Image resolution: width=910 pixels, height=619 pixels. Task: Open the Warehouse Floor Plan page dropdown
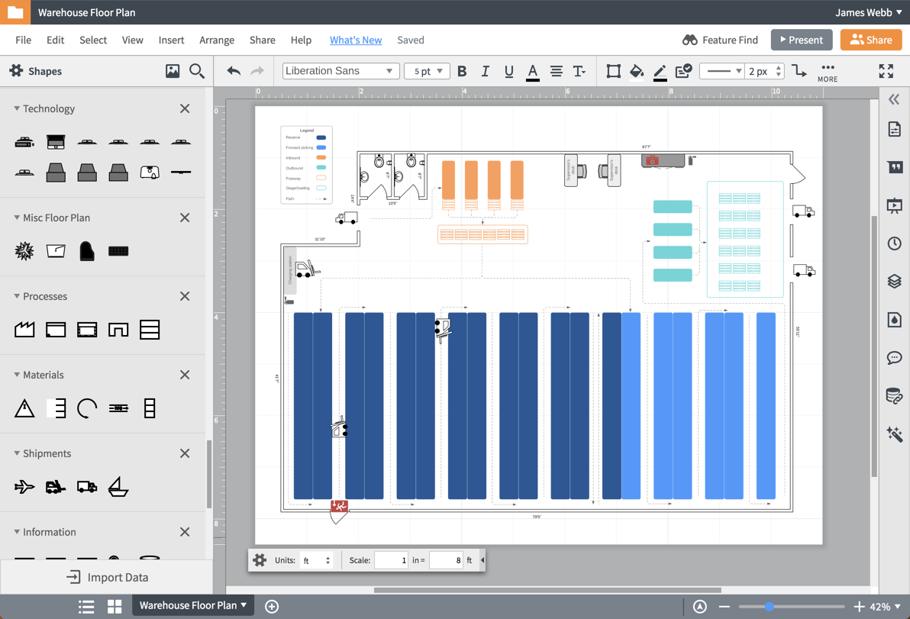[x=193, y=605]
